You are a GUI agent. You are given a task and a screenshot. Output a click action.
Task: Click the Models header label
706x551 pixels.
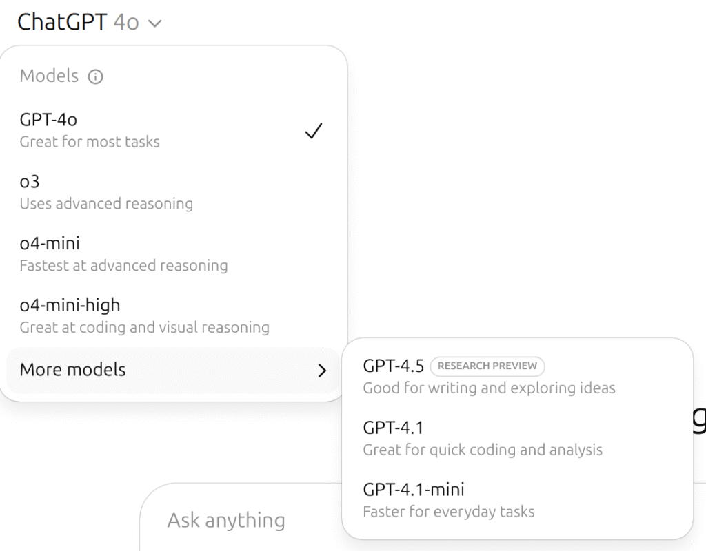pyautogui.click(x=49, y=76)
